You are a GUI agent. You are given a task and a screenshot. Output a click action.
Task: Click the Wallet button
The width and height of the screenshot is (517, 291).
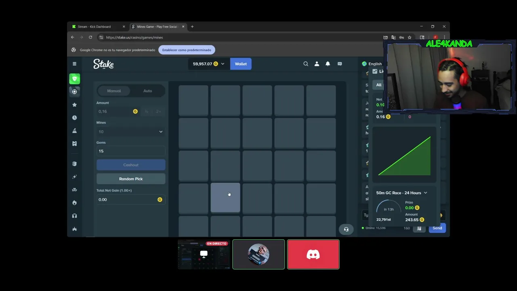[241, 64]
